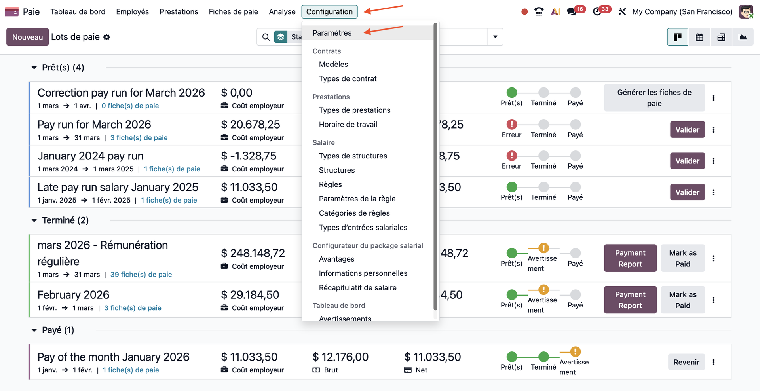Open the messages chat icon
760x391 pixels.
pyautogui.click(x=572, y=12)
